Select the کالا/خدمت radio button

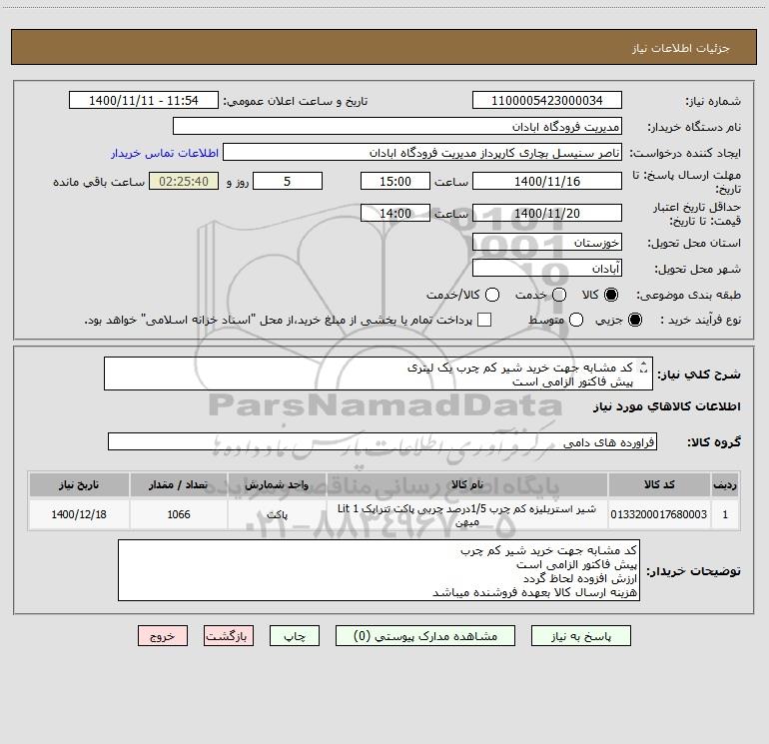[x=492, y=295]
